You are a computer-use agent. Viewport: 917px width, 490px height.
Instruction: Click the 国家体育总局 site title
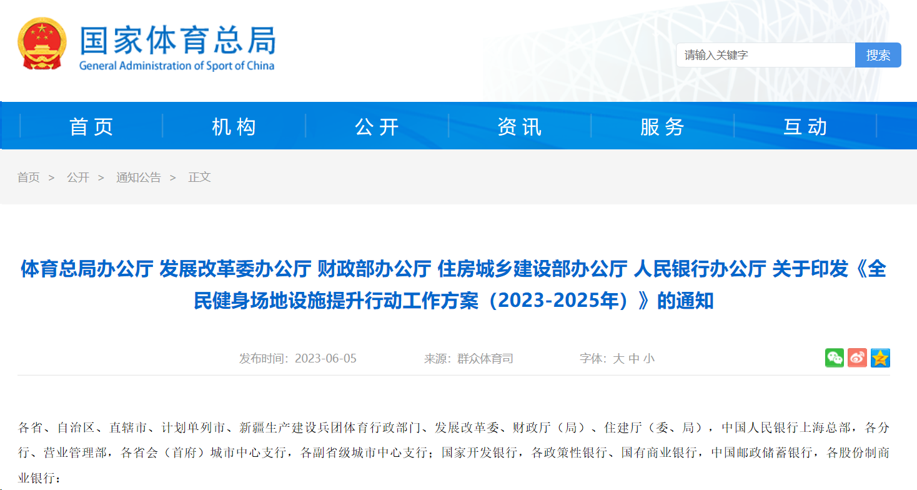click(x=177, y=39)
